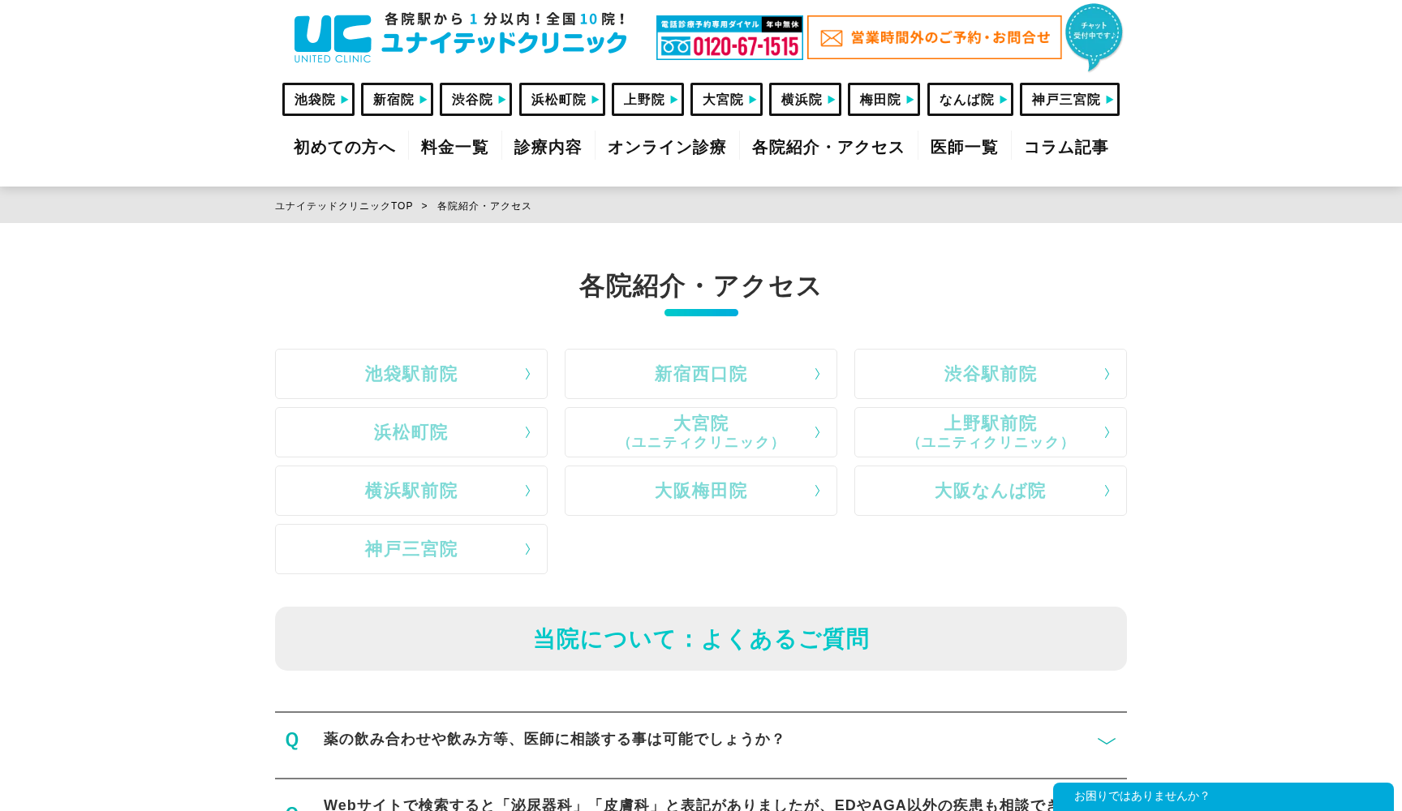Image resolution: width=1402 pixels, height=811 pixels.
Task: Follow the ユナイテッドクリニックTOP breadcrumb link
Action: [343, 206]
